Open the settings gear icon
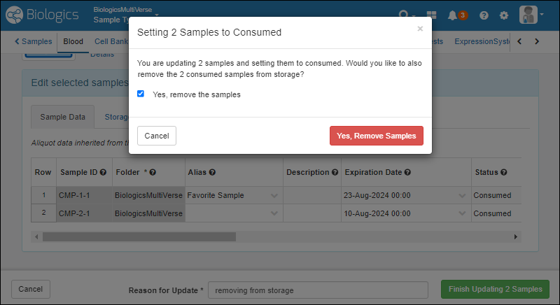Image resolution: width=560 pixels, height=305 pixels. tap(503, 15)
